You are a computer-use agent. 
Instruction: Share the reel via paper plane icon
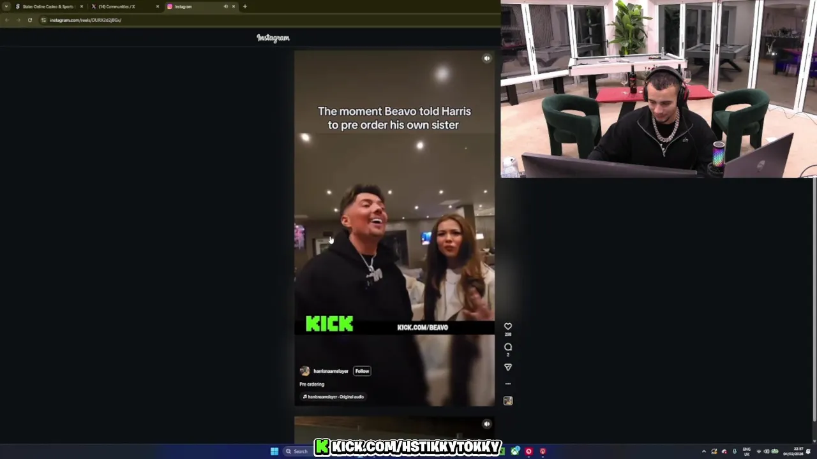click(x=508, y=367)
